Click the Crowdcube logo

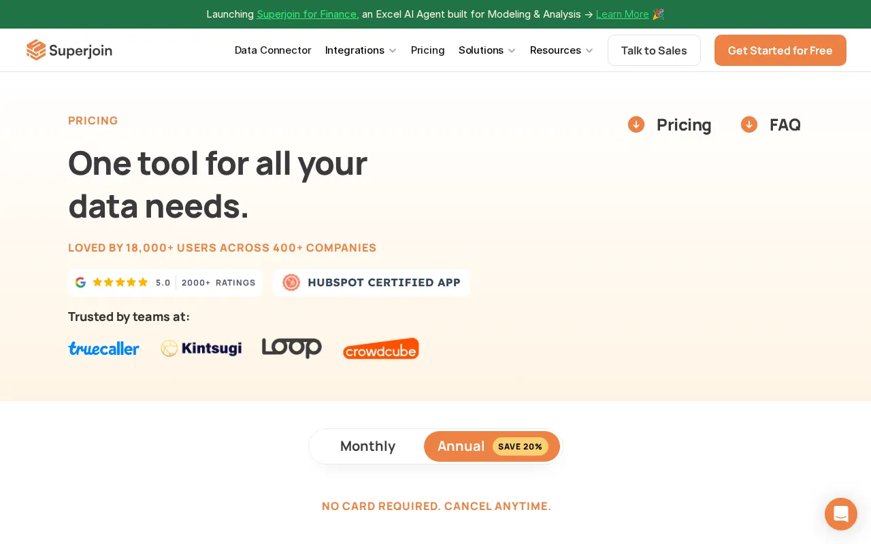pyautogui.click(x=381, y=349)
